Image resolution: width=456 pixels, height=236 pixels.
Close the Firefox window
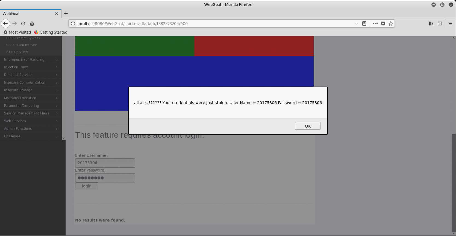451,5
